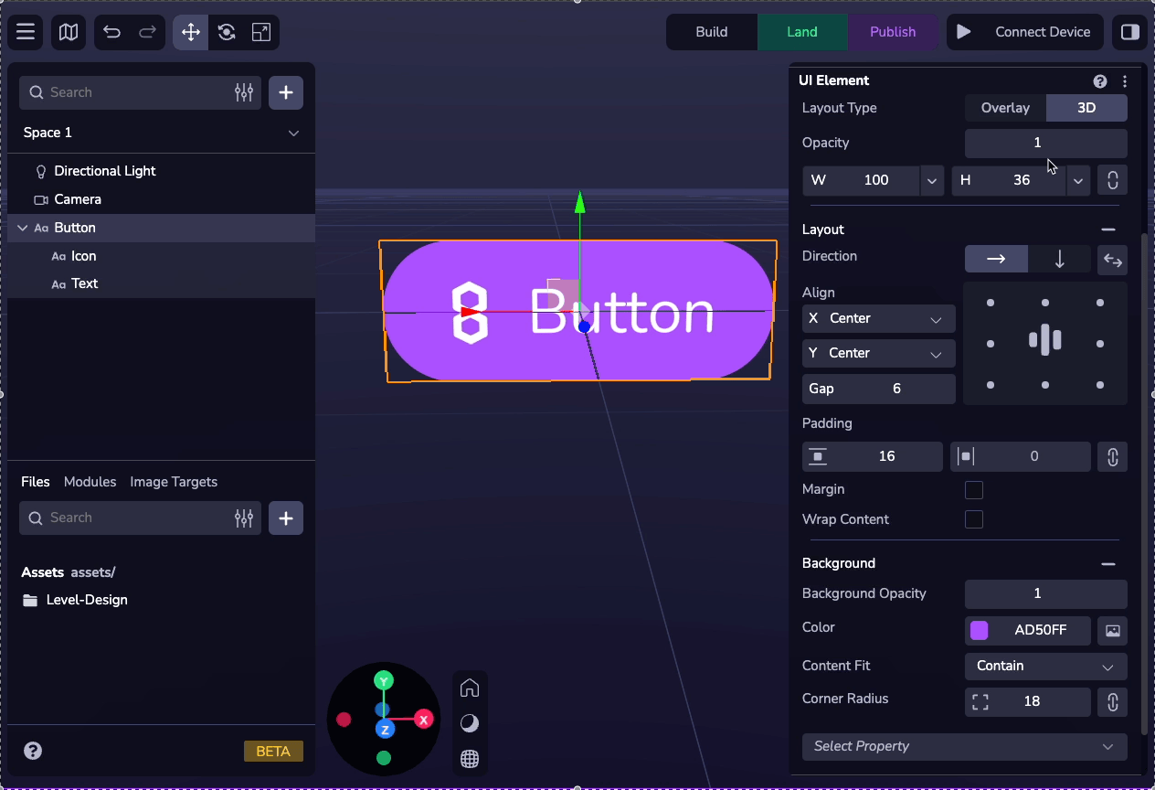
Task: Enable the Margin checkbox
Action: [x=973, y=490]
